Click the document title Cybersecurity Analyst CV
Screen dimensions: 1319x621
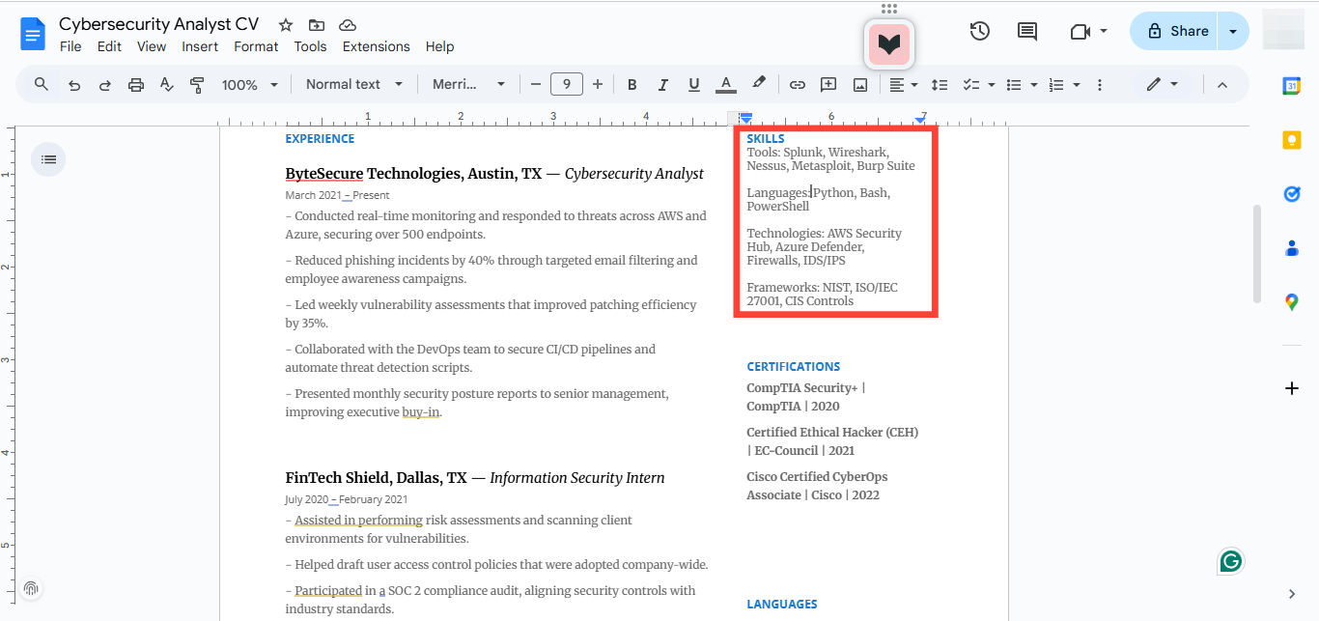[158, 25]
